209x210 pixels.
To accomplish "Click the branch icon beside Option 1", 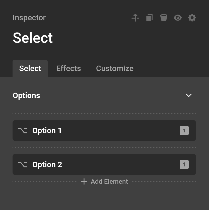I will 22,130.
